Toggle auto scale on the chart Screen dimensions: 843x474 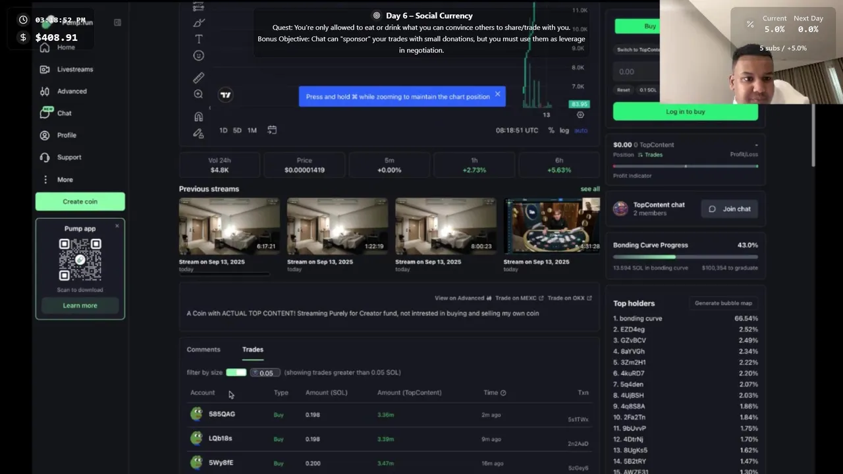(581, 130)
